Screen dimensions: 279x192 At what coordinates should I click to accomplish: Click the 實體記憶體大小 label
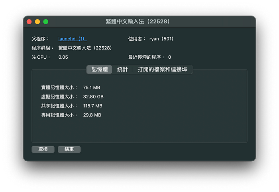coord(59,87)
